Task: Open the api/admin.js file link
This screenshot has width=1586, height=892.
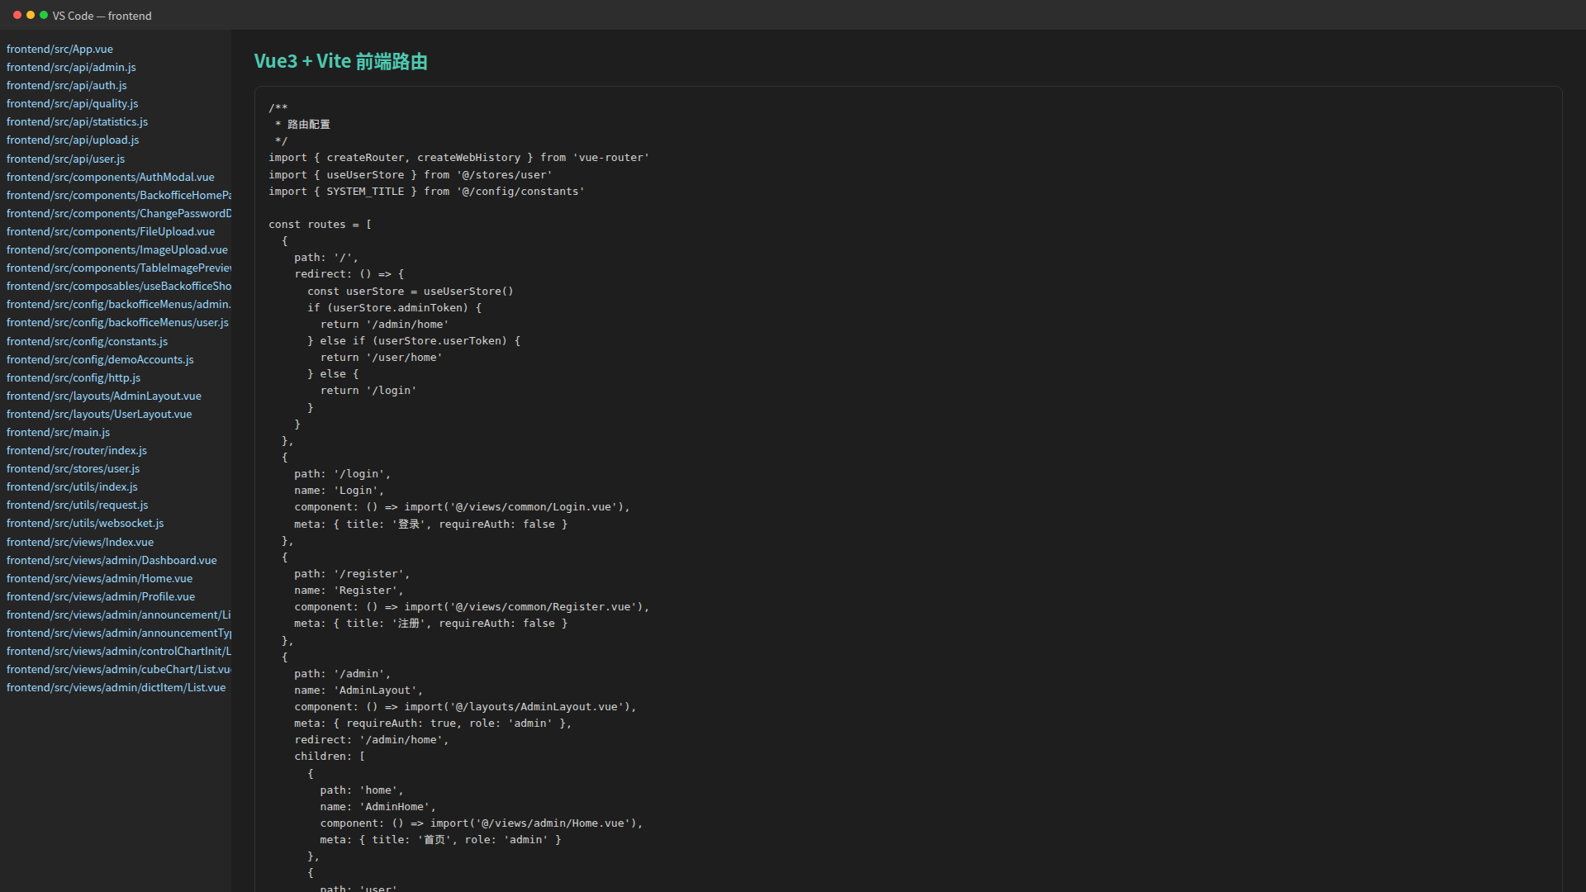Action: pyautogui.click(x=71, y=67)
